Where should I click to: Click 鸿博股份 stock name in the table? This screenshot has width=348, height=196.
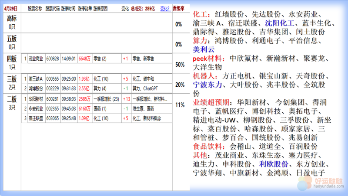click(36, 88)
